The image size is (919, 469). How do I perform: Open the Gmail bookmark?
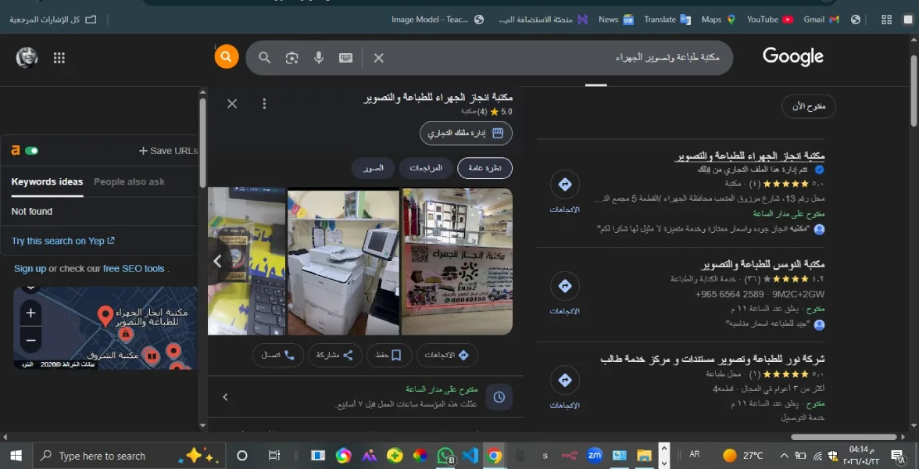pyautogui.click(x=821, y=20)
